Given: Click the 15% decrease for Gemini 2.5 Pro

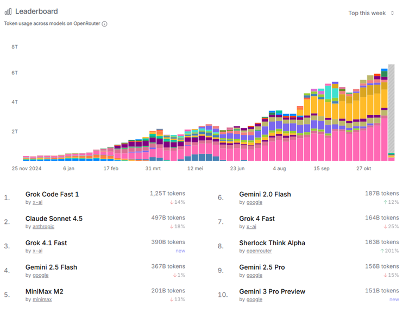Looking at the screenshot, I should [x=391, y=275].
